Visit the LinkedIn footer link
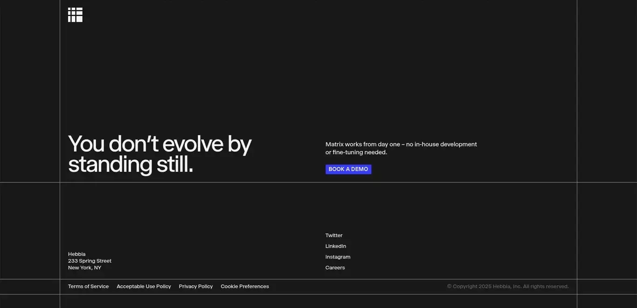The height and width of the screenshot is (308, 637). pyautogui.click(x=335, y=246)
